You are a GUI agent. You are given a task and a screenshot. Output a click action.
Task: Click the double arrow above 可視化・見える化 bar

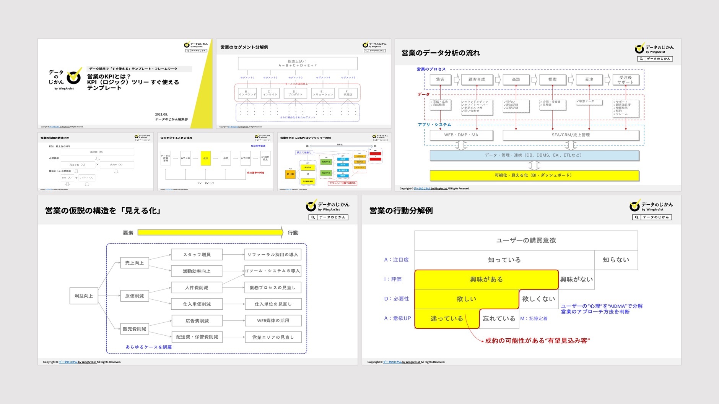[x=534, y=165]
